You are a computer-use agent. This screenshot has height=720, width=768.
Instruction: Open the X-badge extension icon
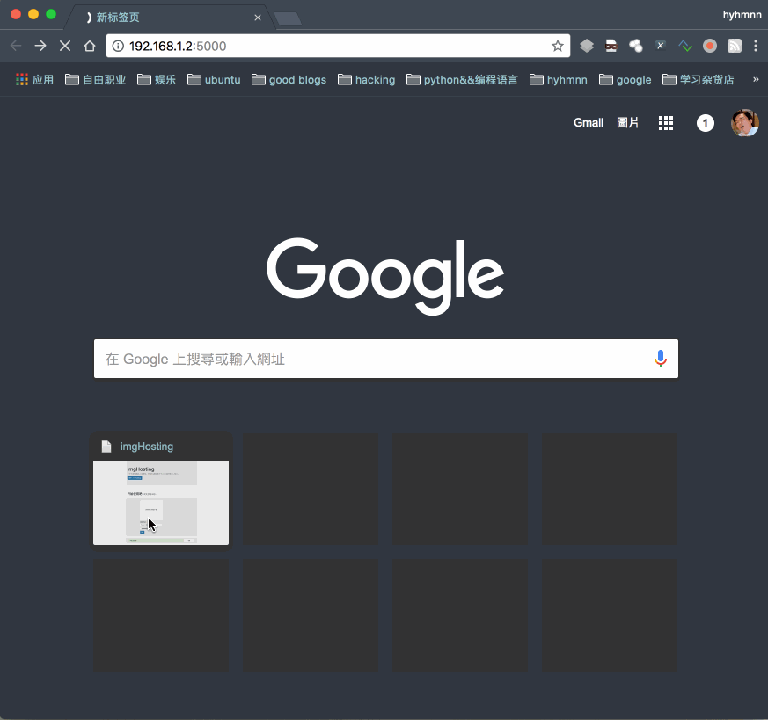pos(661,46)
